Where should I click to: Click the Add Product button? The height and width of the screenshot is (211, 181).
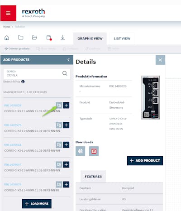[x=145, y=161]
